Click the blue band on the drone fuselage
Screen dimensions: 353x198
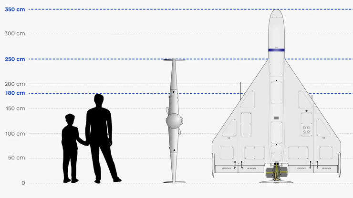276,50
